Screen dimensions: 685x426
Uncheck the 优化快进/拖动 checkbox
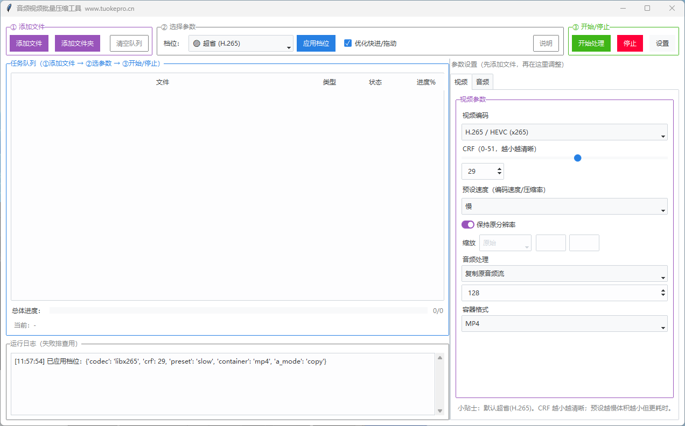pyautogui.click(x=348, y=44)
